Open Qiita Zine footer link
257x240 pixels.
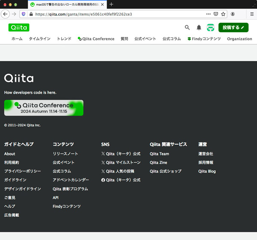(x=158, y=163)
